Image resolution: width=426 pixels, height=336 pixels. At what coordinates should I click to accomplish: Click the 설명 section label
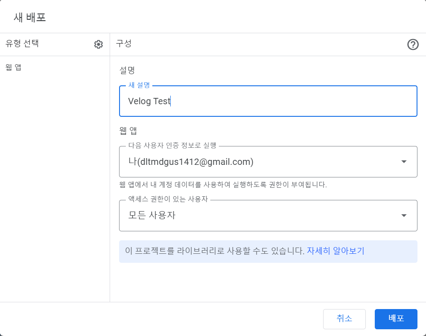click(127, 70)
